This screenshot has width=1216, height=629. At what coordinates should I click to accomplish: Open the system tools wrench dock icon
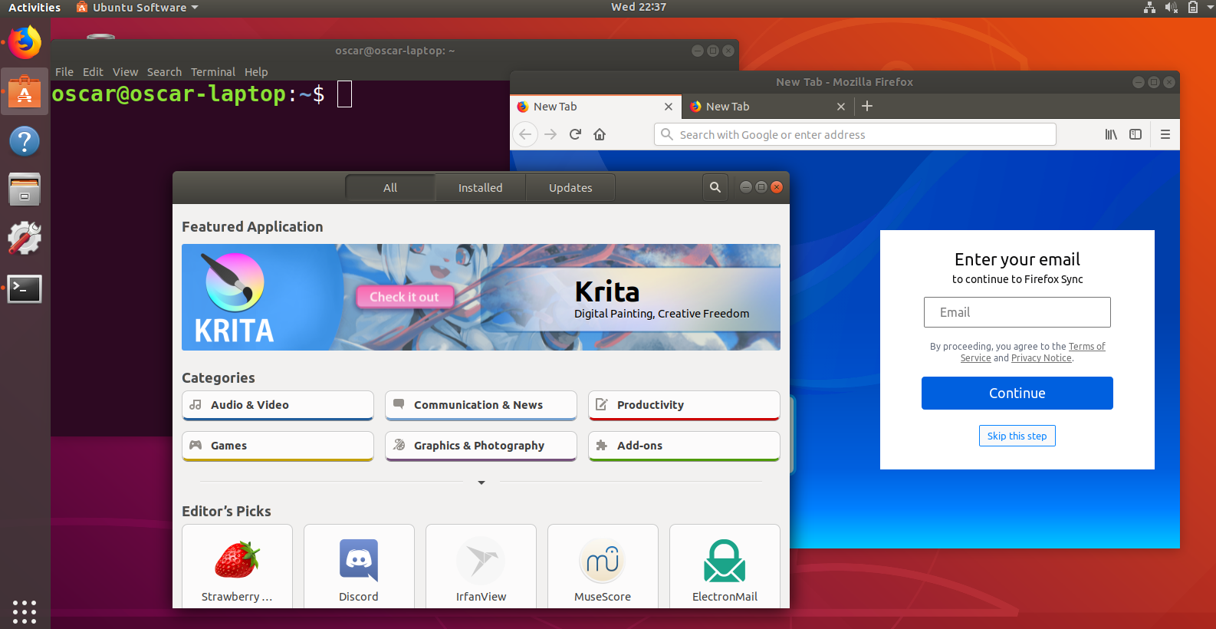click(25, 239)
